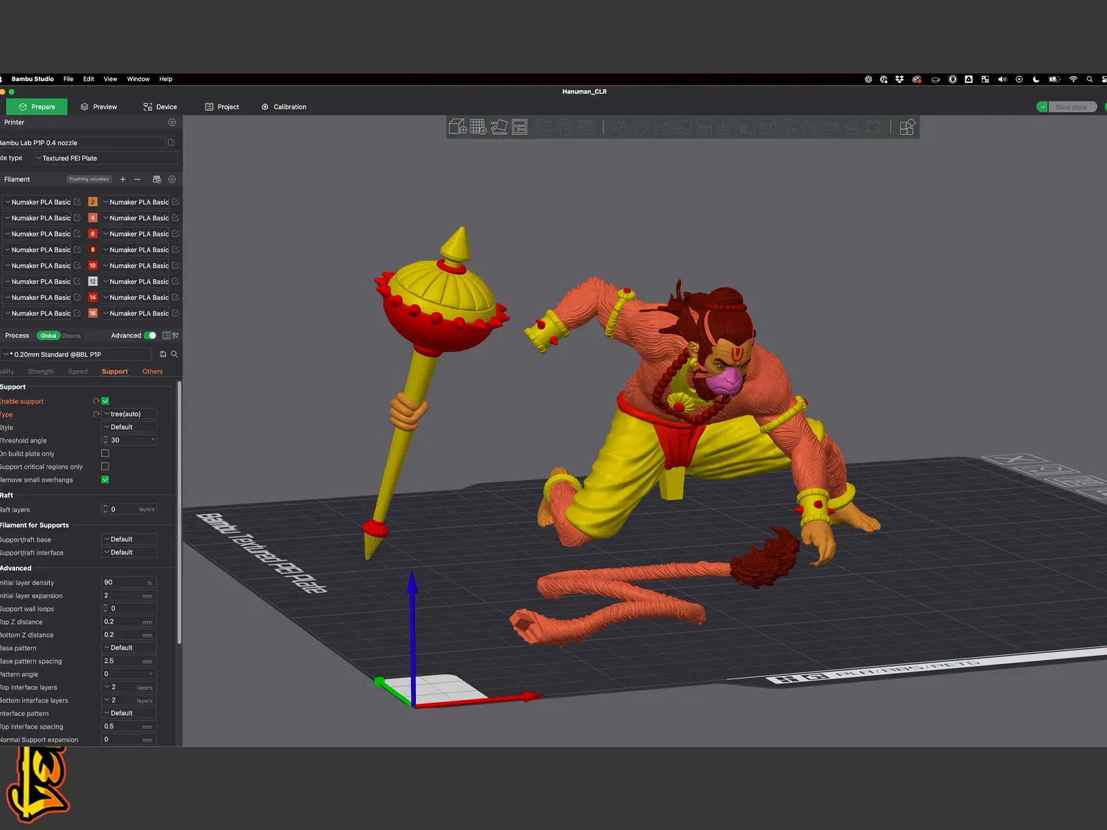This screenshot has width=1107, height=830.
Task: Add a filament with plus icon
Action: (x=123, y=179)
